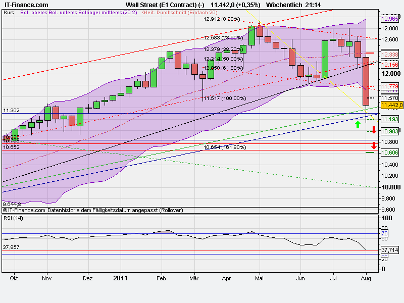Image resolution: width=404 pixels, height=303 pixels.
Task: Click the 100 label on RSI axis
Action: coord(387,218)
